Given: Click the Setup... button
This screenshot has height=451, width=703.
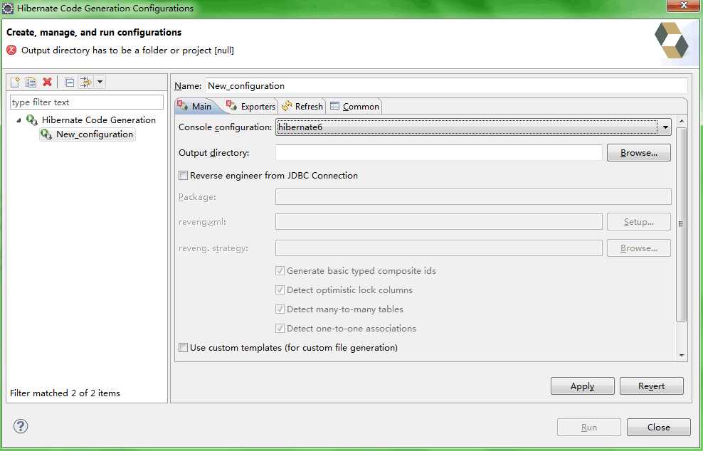Looking at the screenshot, I should 639,222.
